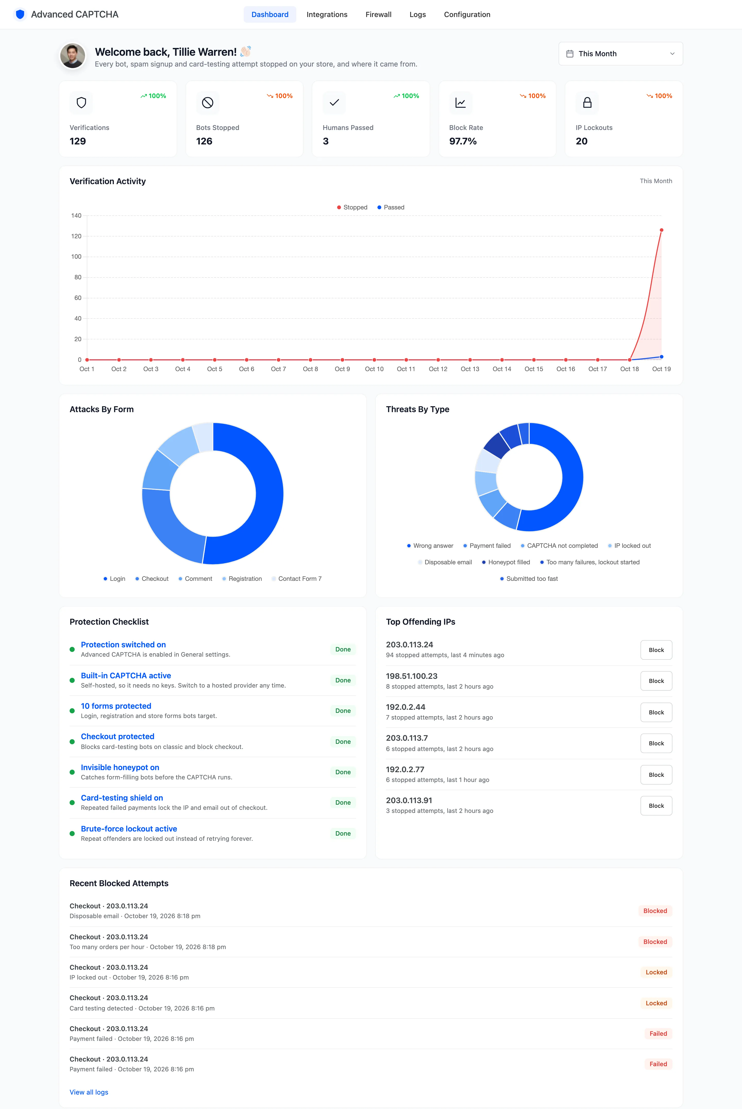742x1109 pixels.
Task: Expand date range using the chevron arrow
Action: [x=672, y=54]
